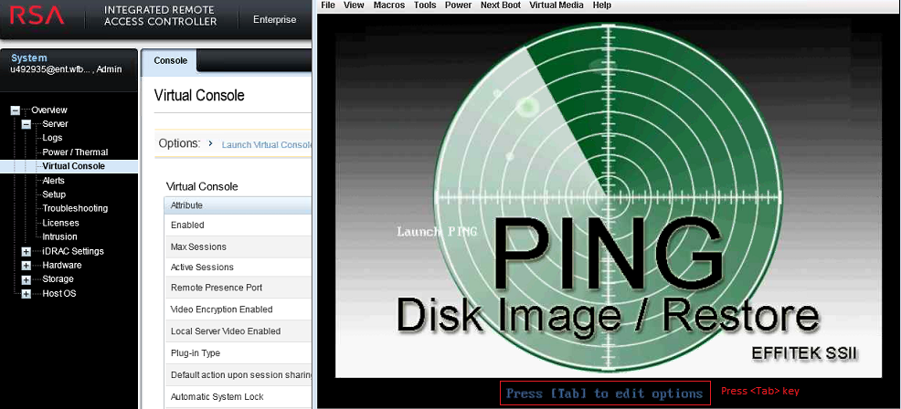Open the Help menu

[601, 5]
